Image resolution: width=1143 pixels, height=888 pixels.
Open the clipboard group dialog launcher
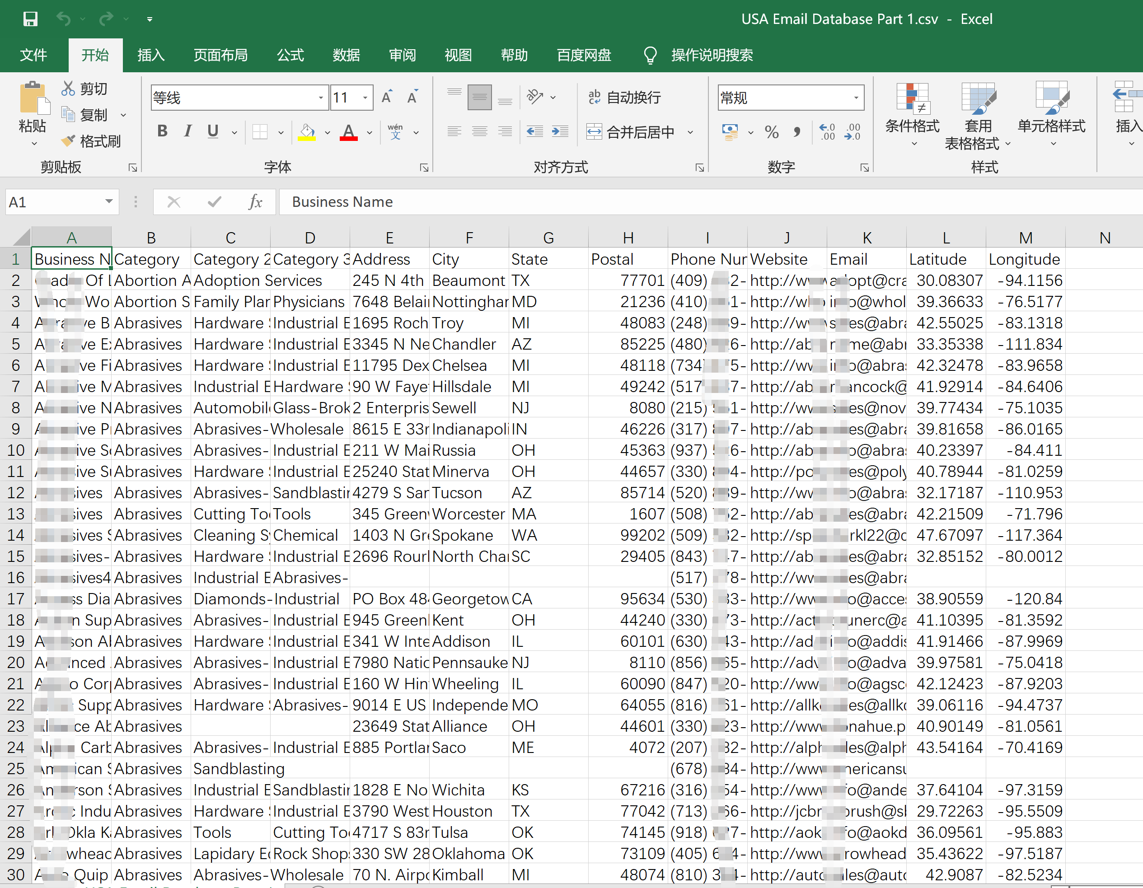pyautogui.click(x=133, y=168)
